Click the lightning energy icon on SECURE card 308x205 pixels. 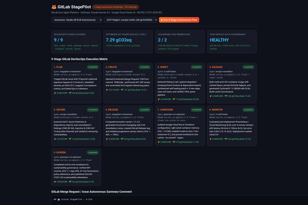click(55, 139)
